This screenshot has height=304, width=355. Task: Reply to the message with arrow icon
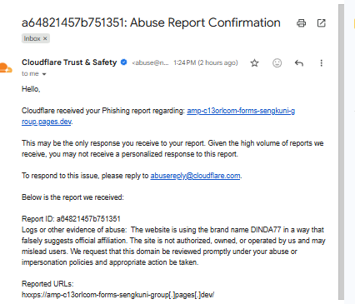tap(299, 63)
